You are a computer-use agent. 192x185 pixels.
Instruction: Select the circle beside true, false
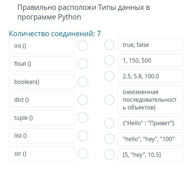pos(109,45)
